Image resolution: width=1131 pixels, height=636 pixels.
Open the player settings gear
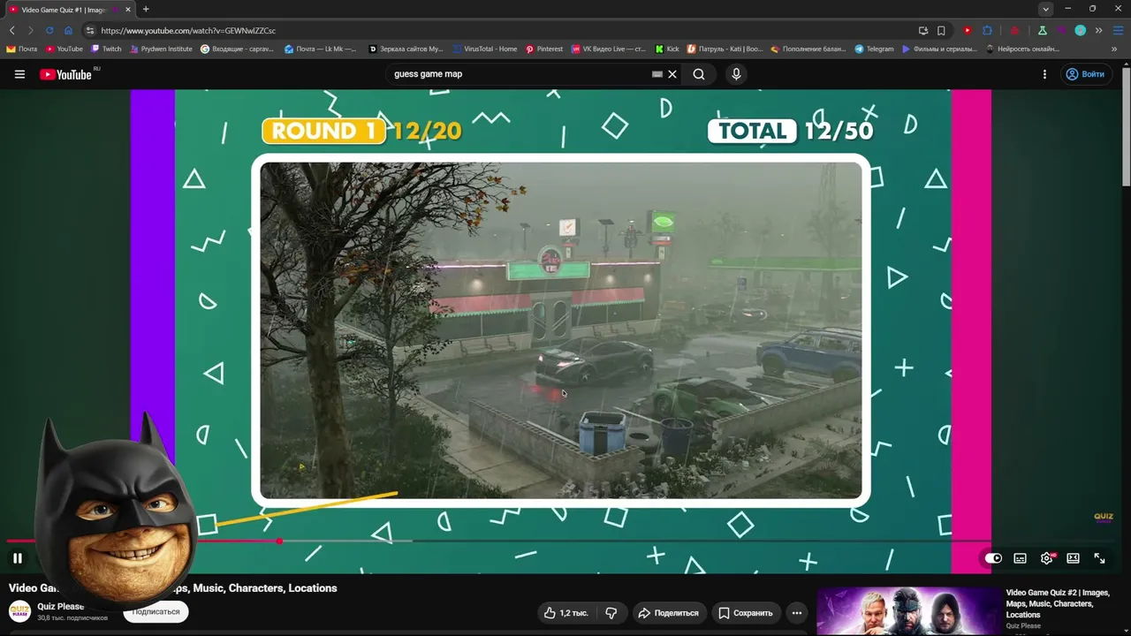(1047, 558)
